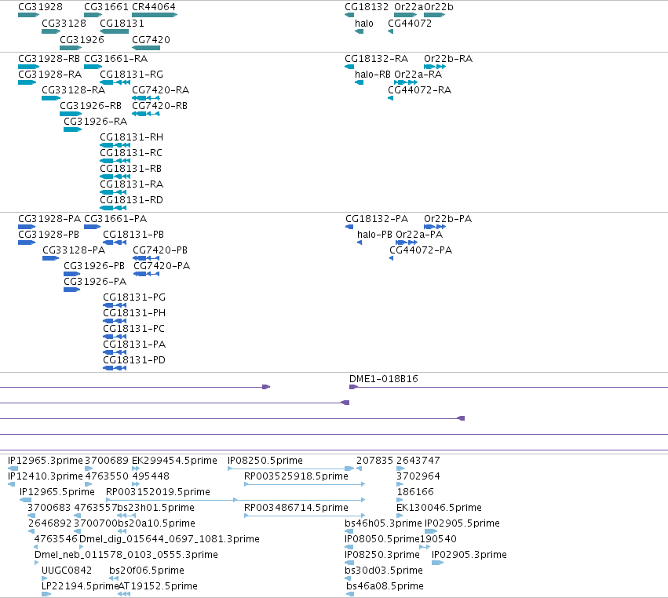Click protein CG33128-PA

74,250
